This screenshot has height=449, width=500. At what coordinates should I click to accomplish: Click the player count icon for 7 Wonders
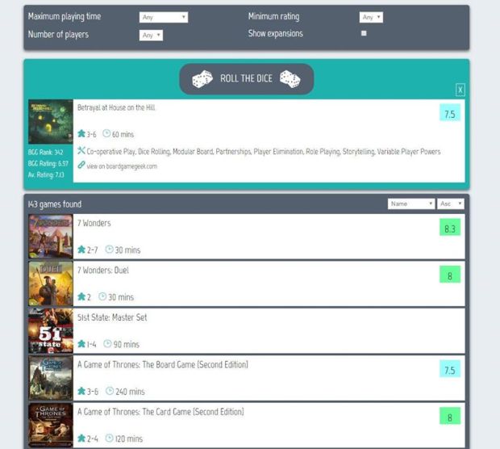[81, 250]
